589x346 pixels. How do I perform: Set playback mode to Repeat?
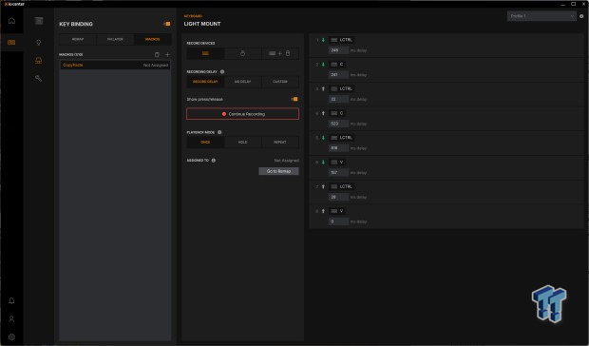pos(280,142)
